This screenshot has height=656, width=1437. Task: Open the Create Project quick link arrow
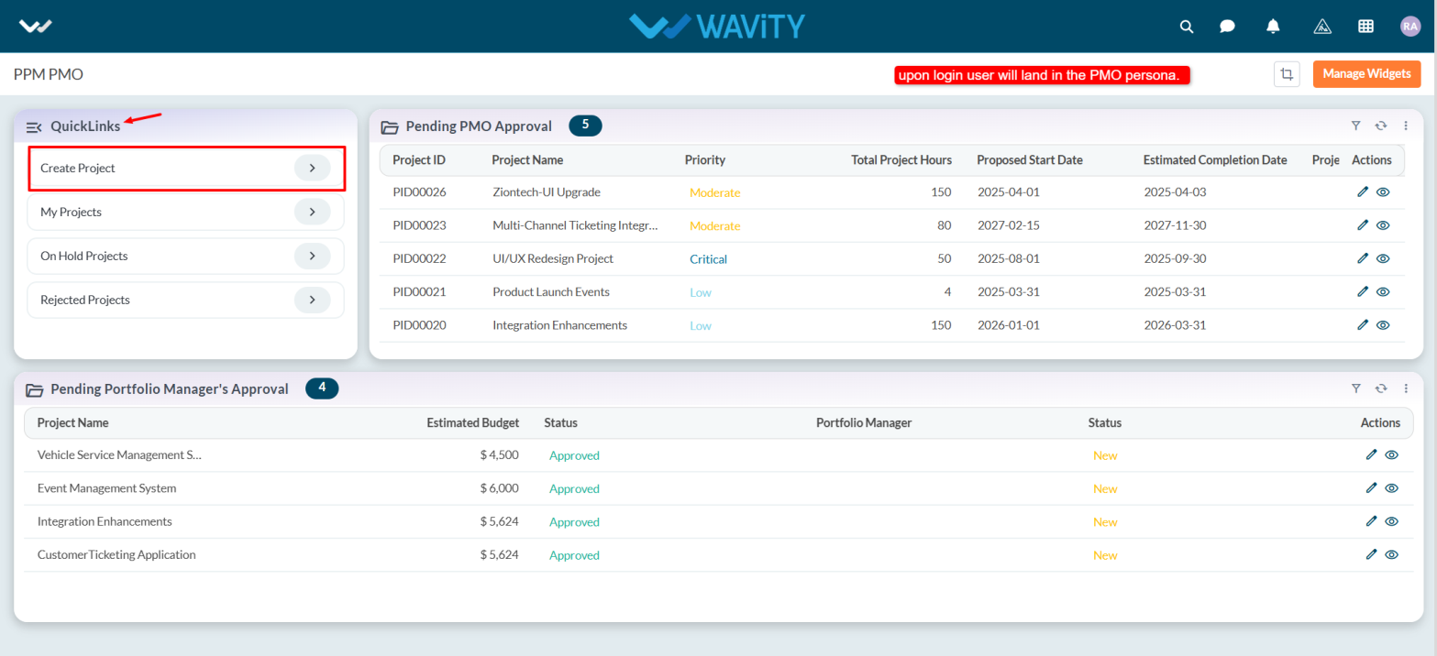tap(312, 168)
